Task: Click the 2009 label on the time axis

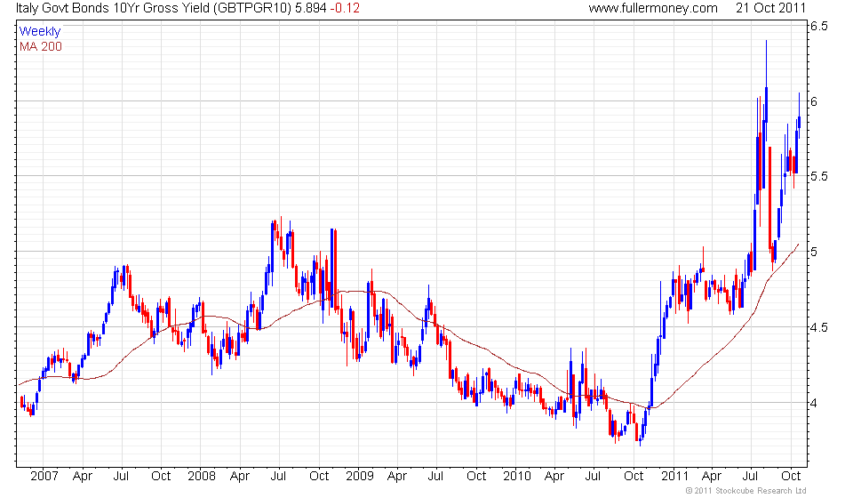Action: pyautogui.click(x=360, y=477)
